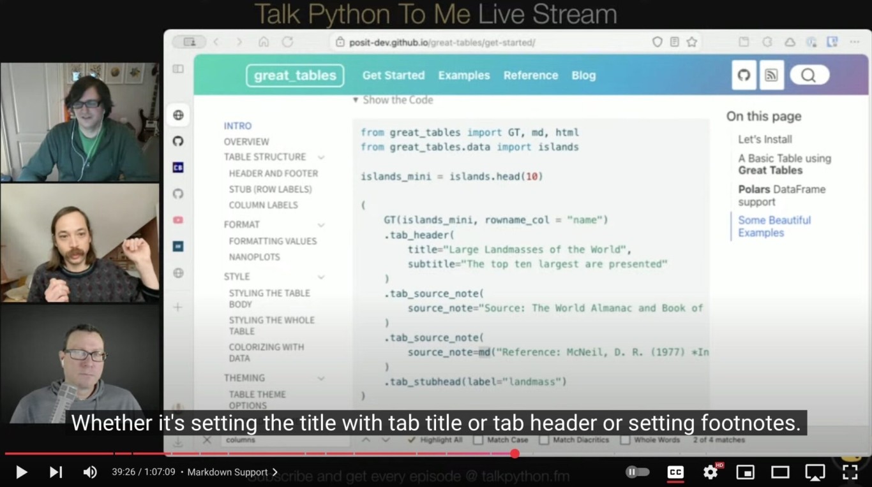Open YouTube player settings gear

[x=710, y=472]
